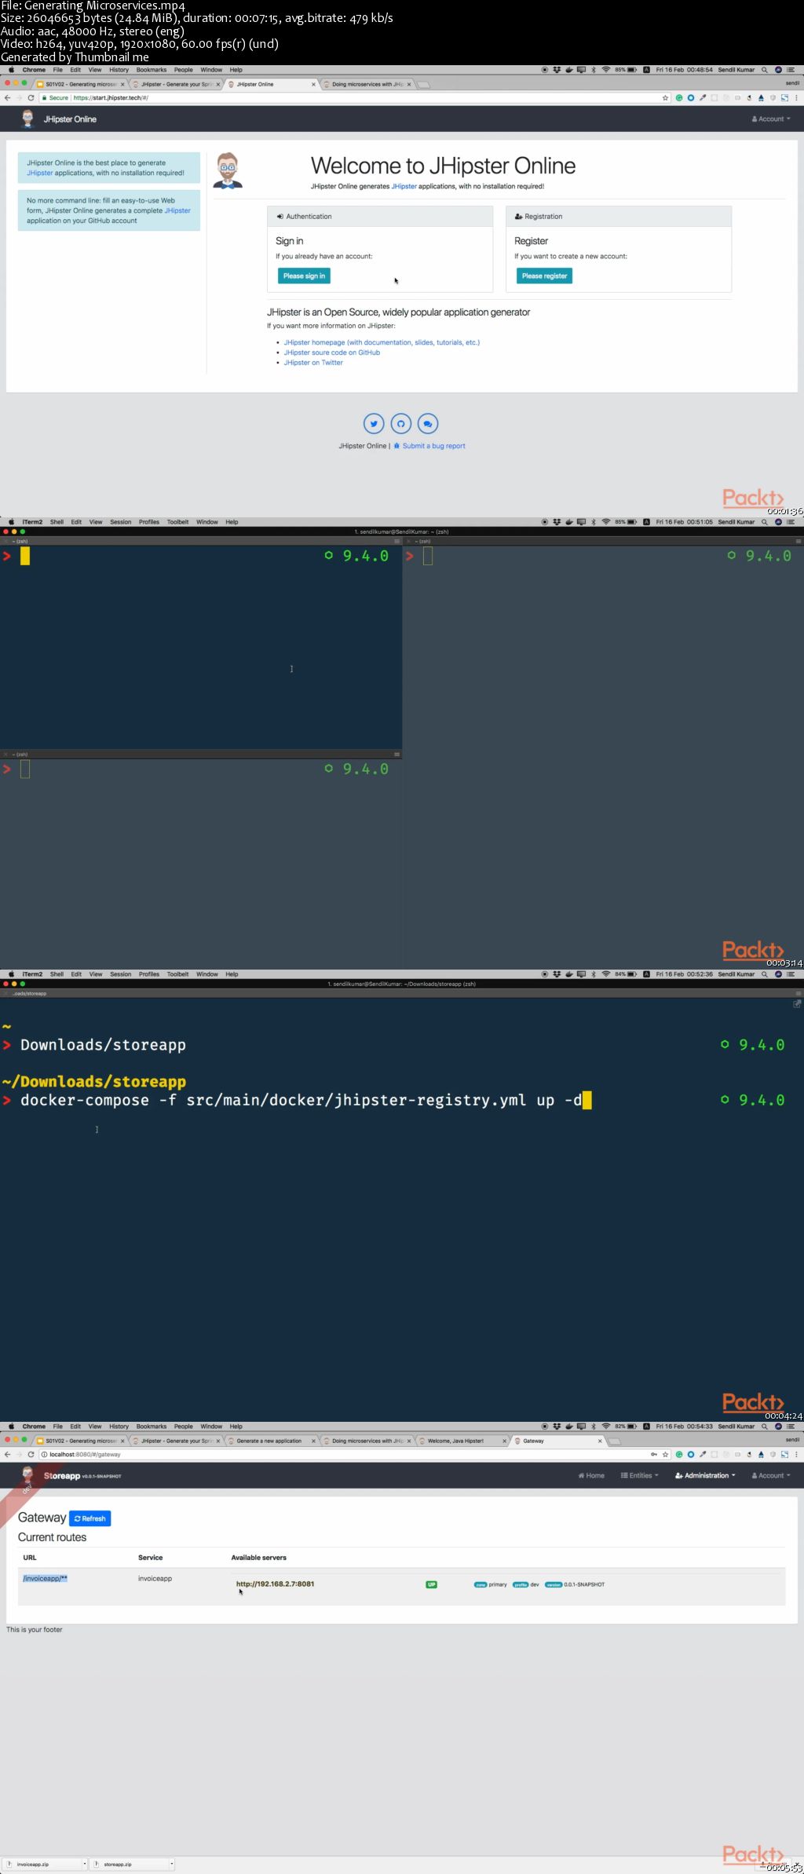The height and width of the screenshot is (1874, 804).
Task: Click the reload icon beside the localhost:8080 URL
Action: tap(31, 1455)
